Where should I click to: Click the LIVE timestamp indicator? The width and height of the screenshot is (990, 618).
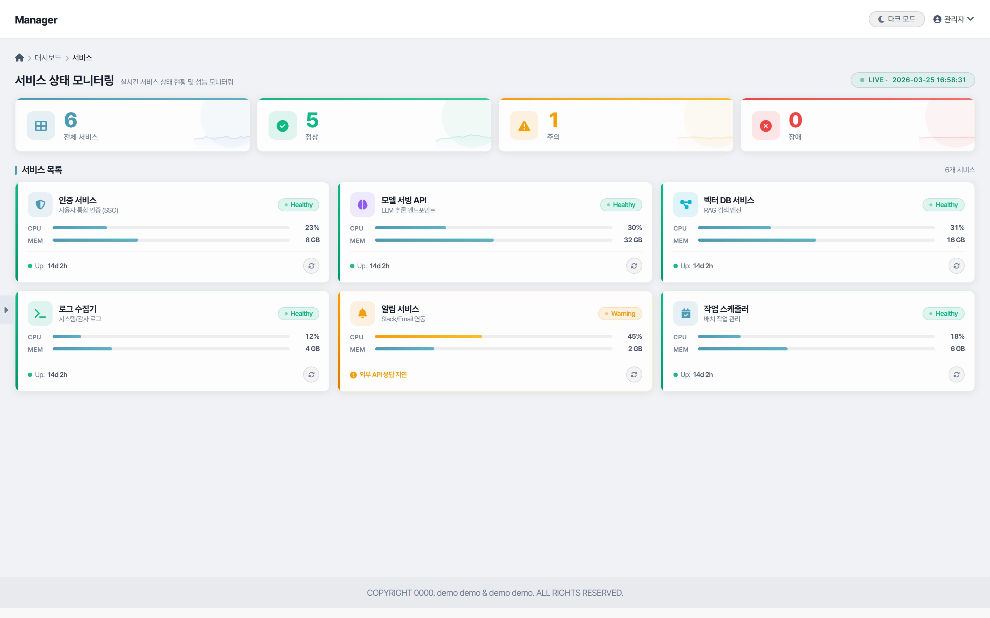[912, 80]
